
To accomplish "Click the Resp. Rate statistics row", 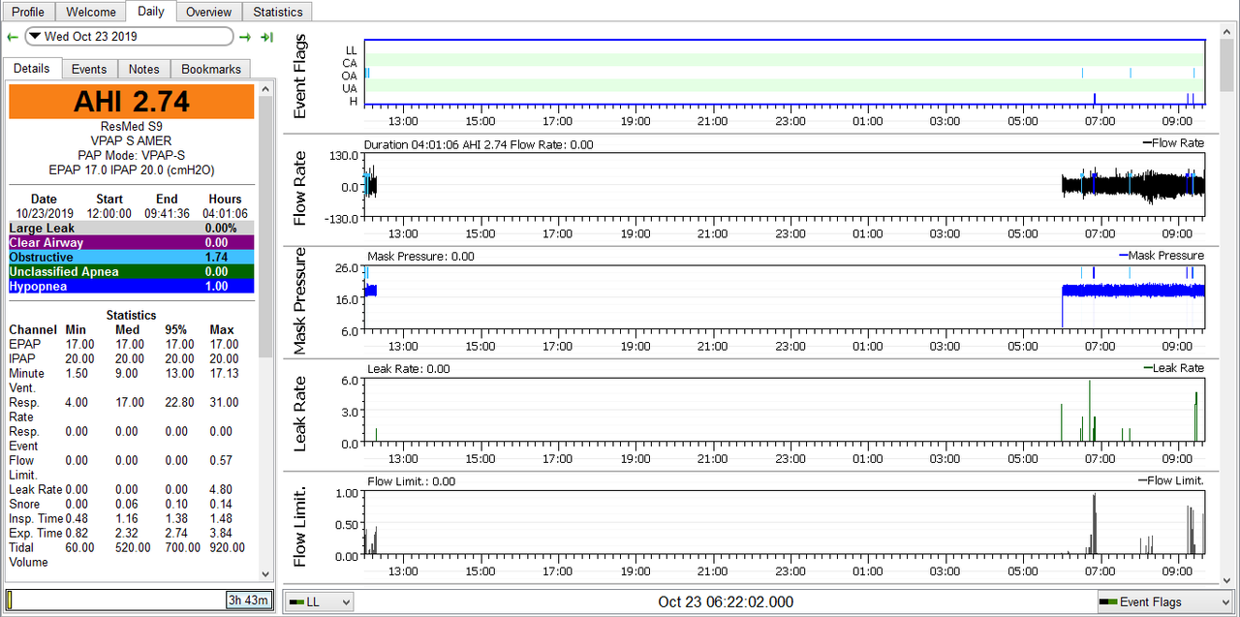I will [131, 409].
